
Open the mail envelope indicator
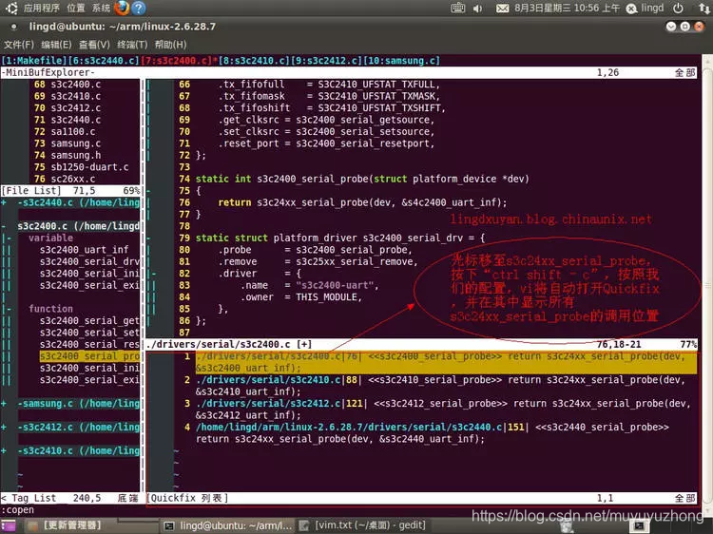503,9
